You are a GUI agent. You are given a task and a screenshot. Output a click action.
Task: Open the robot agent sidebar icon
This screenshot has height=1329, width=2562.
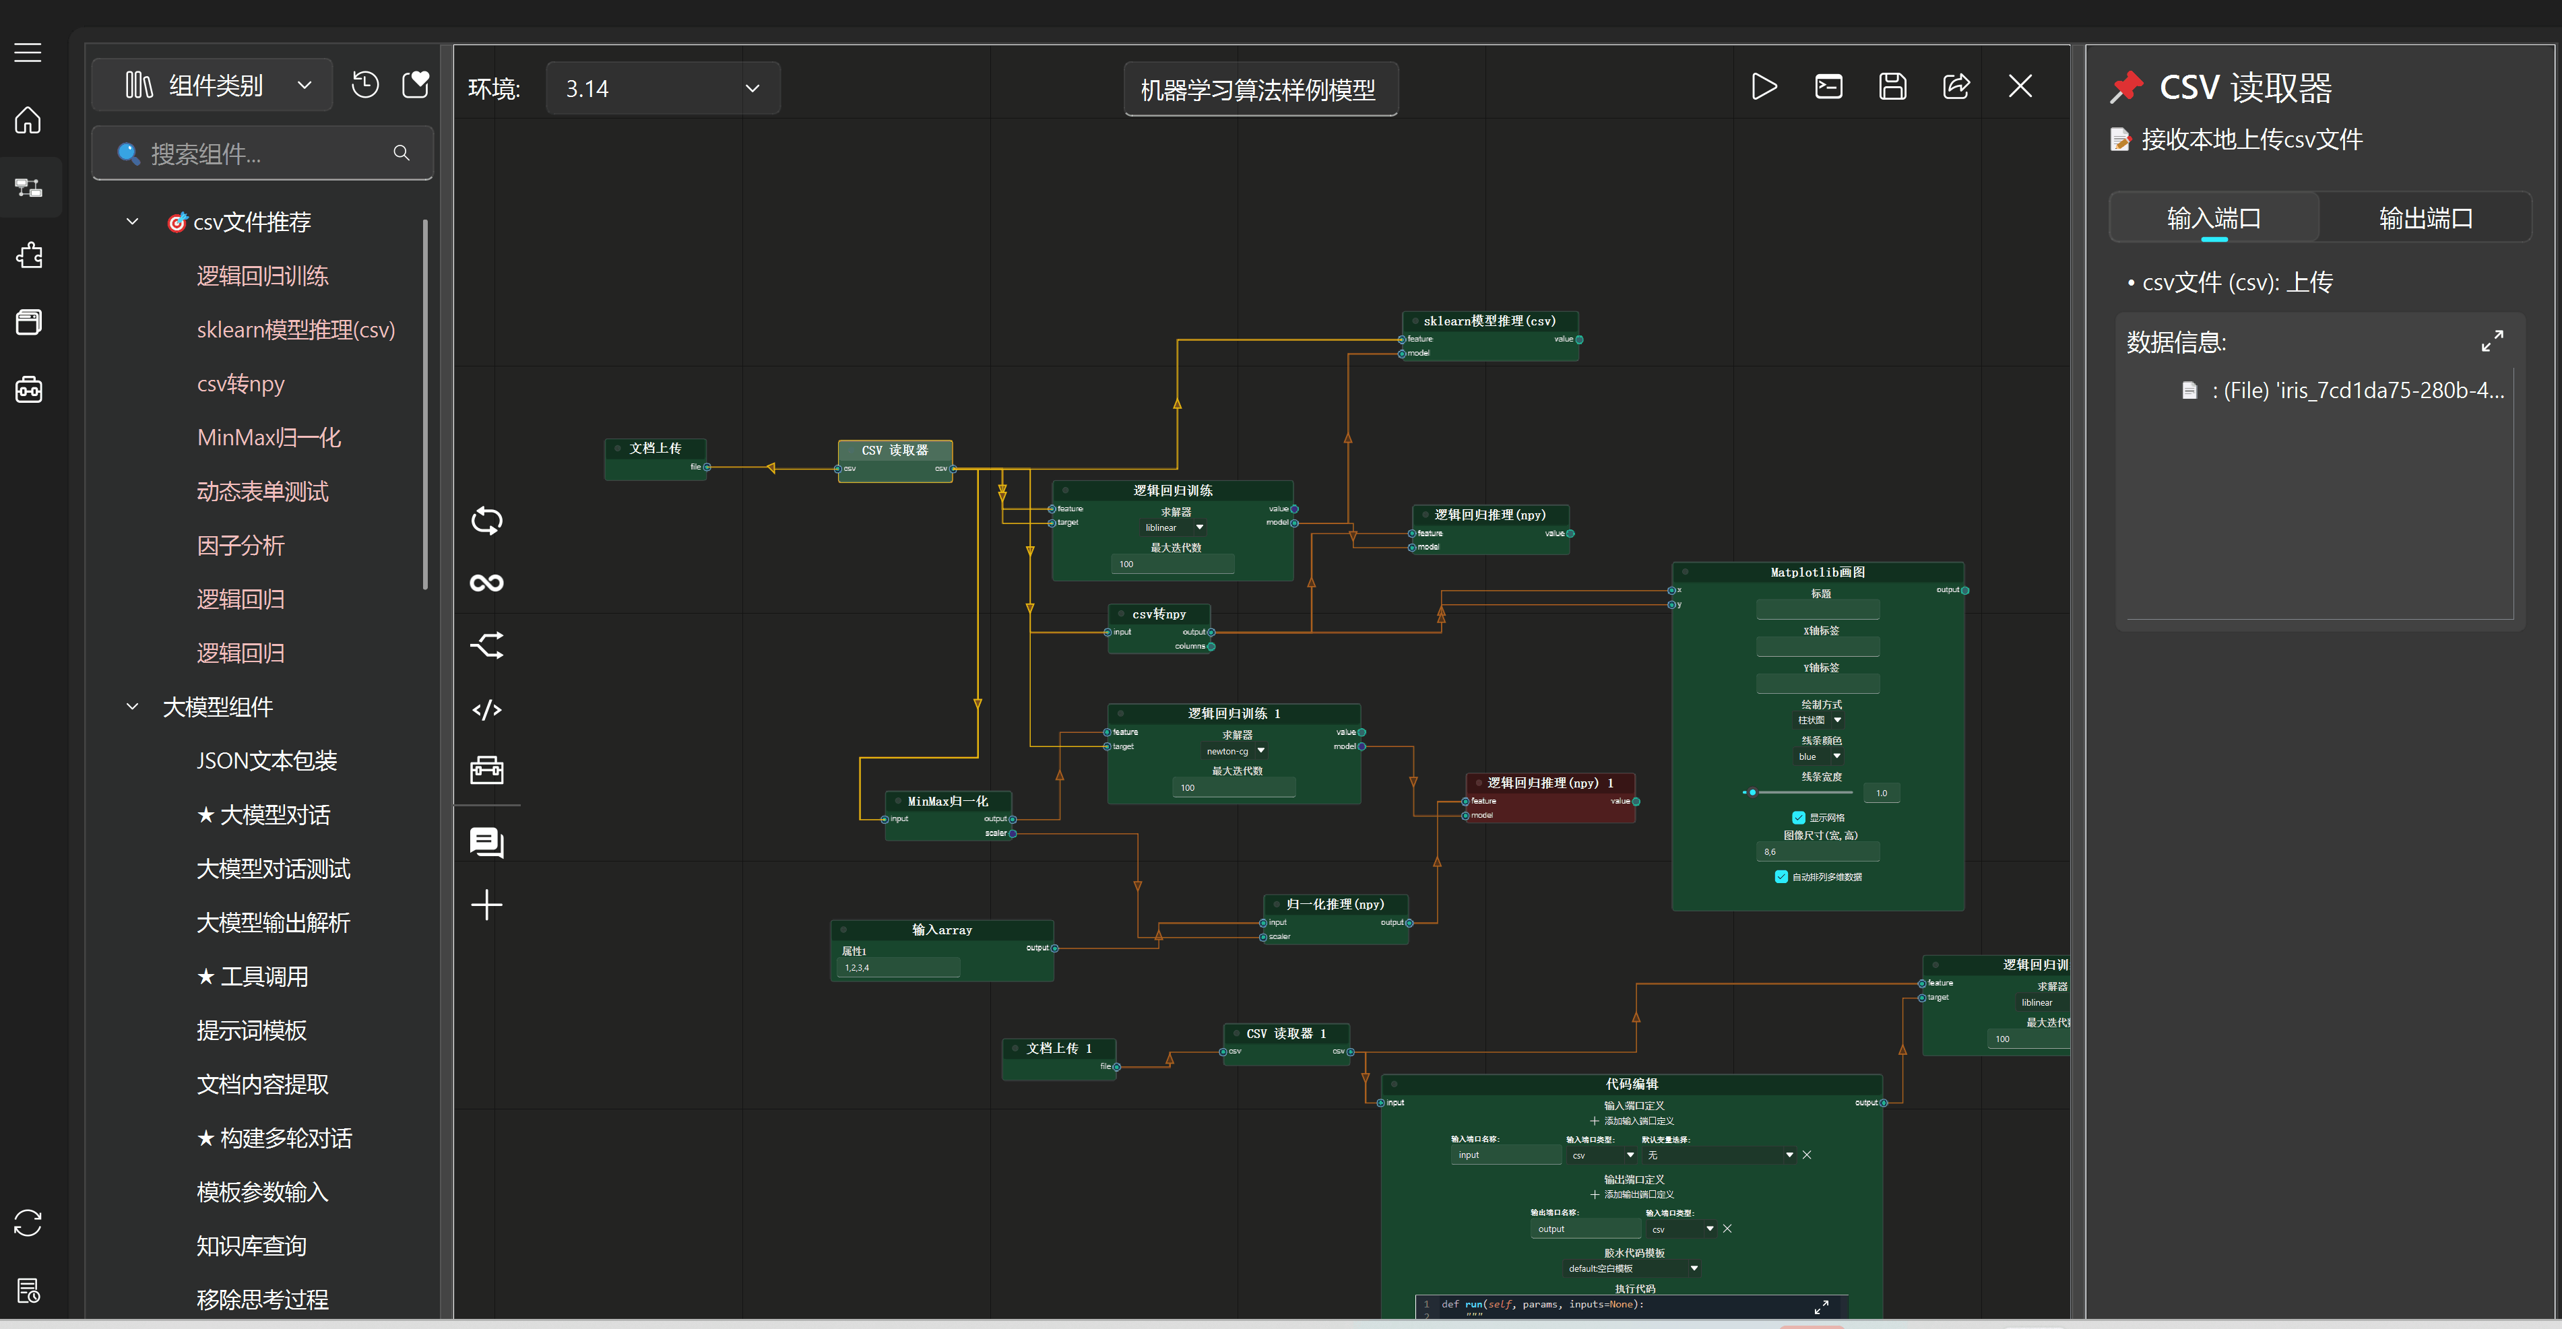click(x=28, y=389)
